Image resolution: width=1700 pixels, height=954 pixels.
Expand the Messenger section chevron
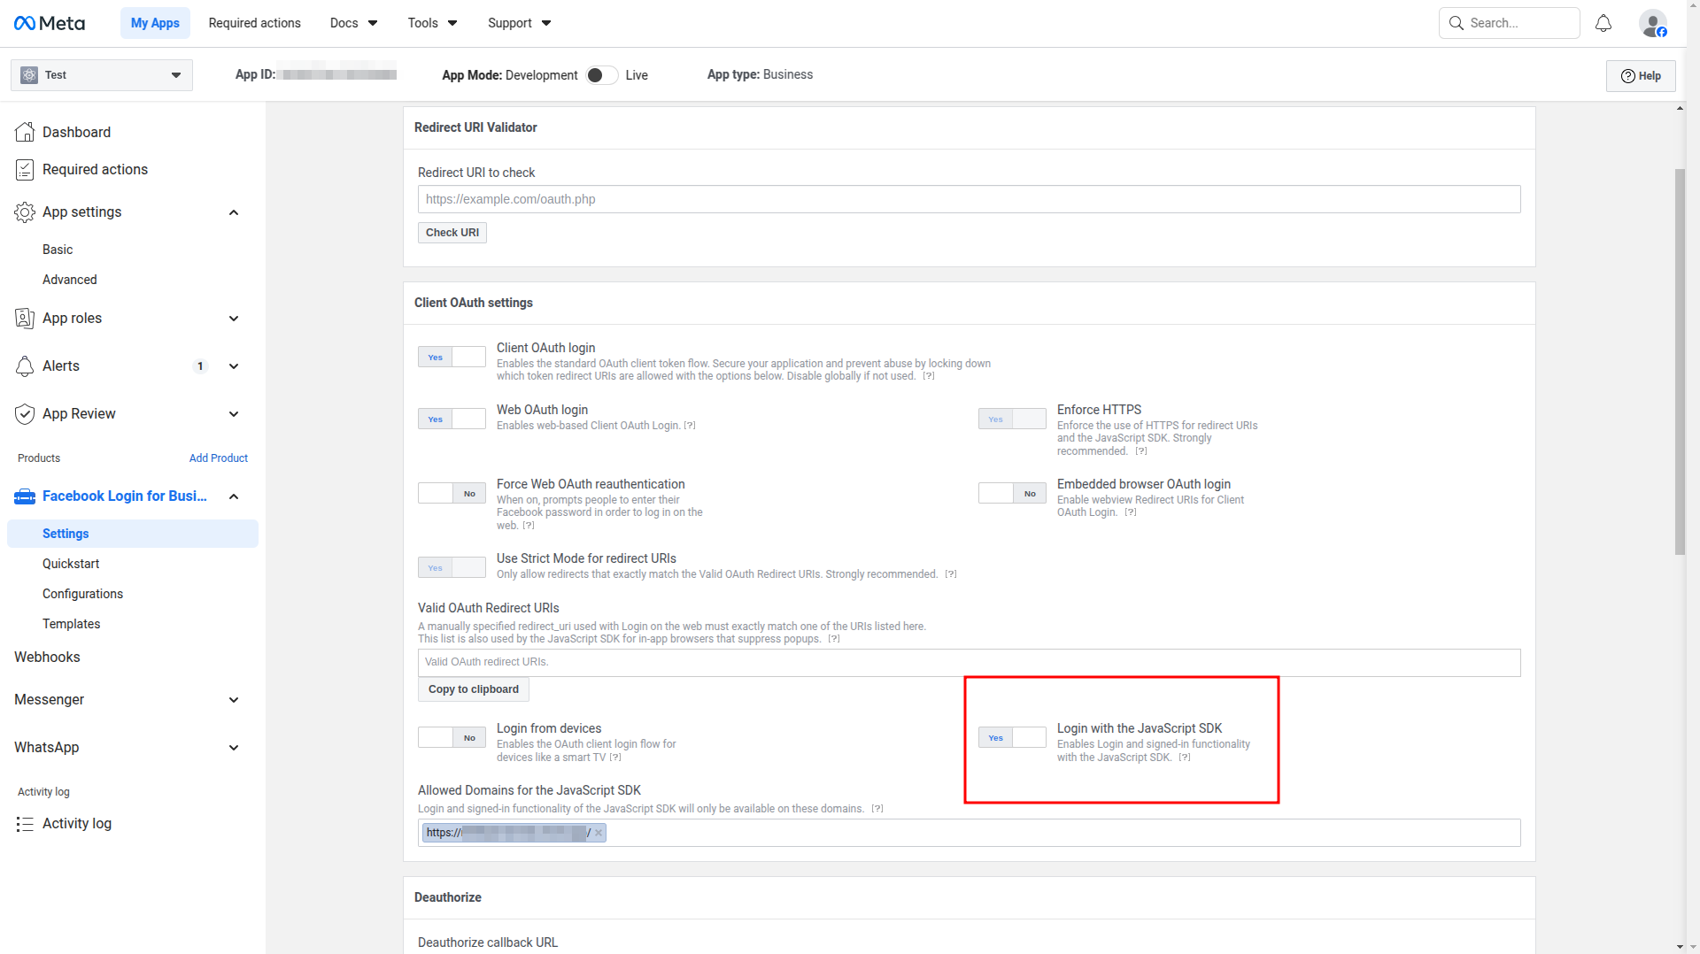click(234, 700)
